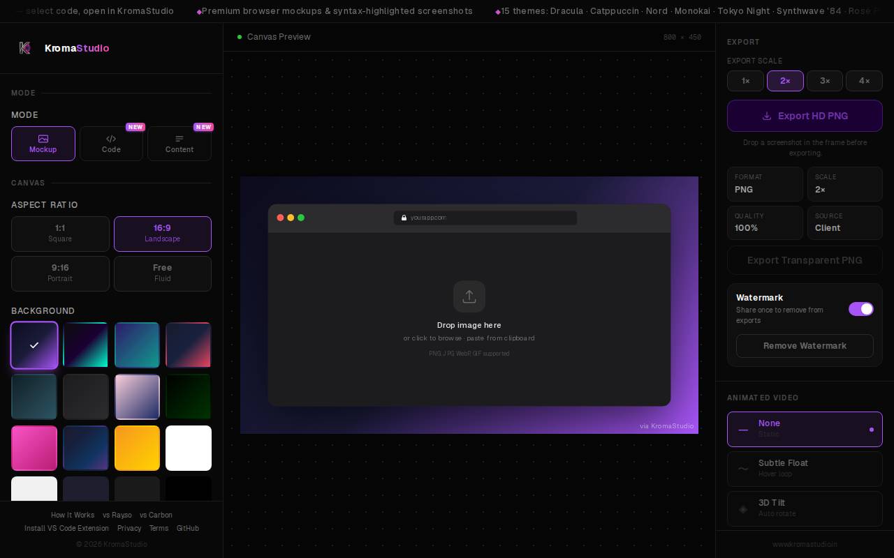894x558 pixels.
Task: Select 3D Tilt animation option
Action: pos(805,508)
